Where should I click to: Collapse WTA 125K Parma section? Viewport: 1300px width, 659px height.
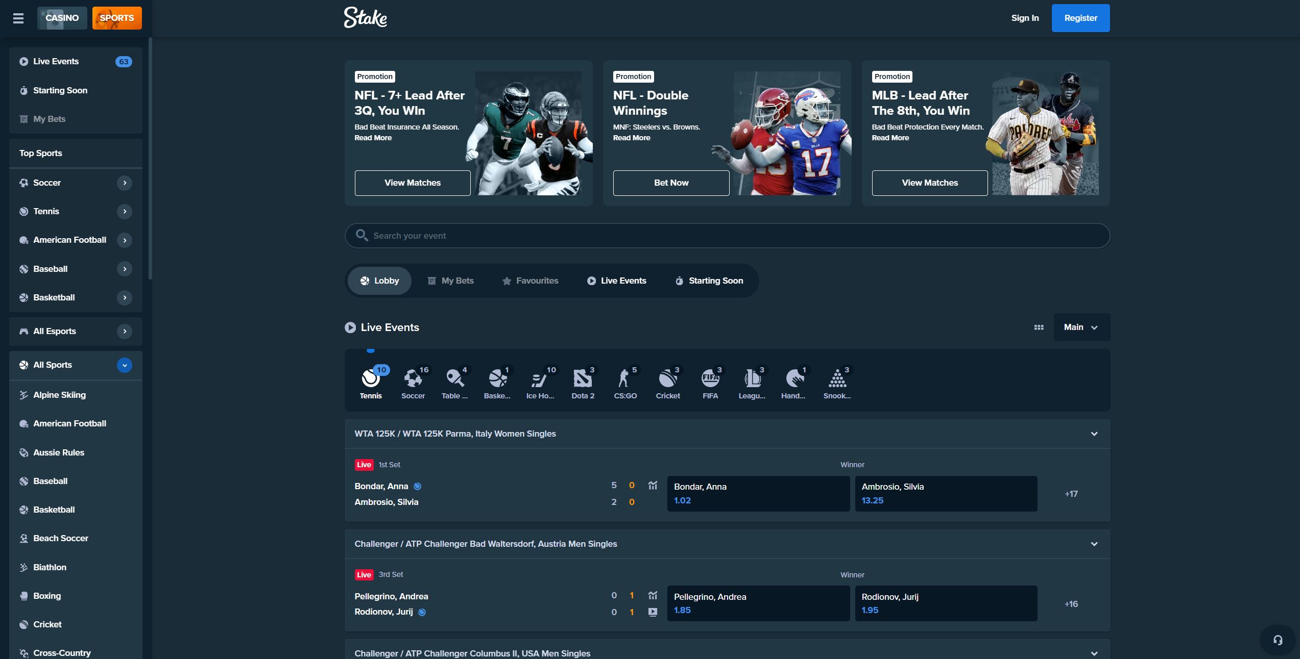click(x=1094, y=434)
